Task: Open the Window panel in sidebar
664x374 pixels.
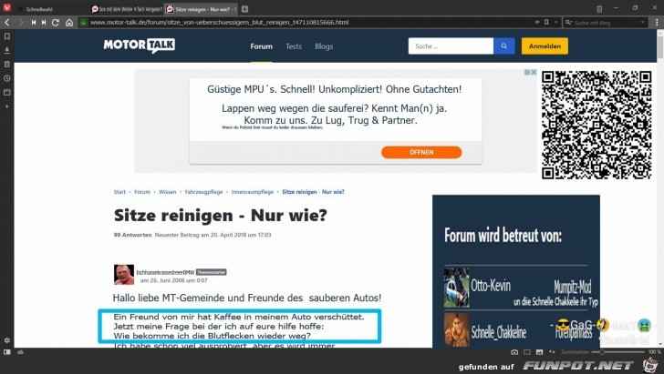Action: pos(6,92)
